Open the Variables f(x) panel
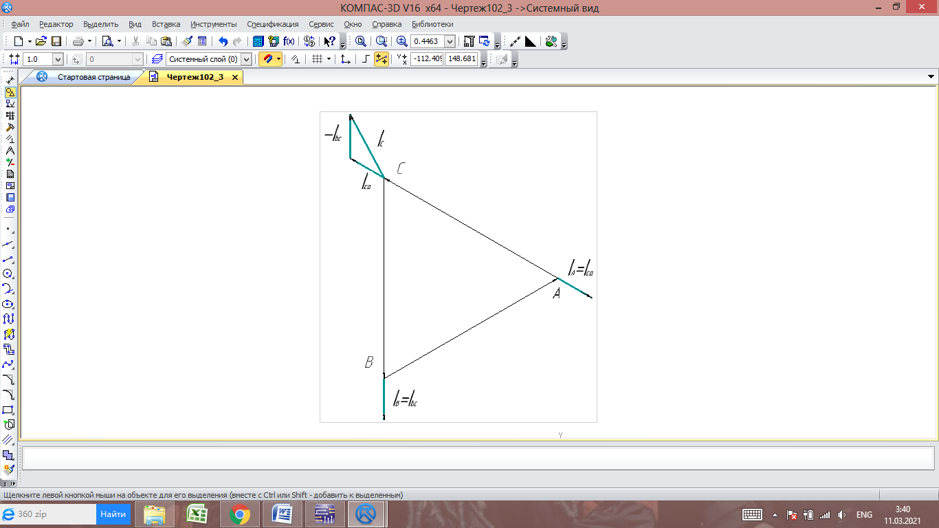 (289, 41)
